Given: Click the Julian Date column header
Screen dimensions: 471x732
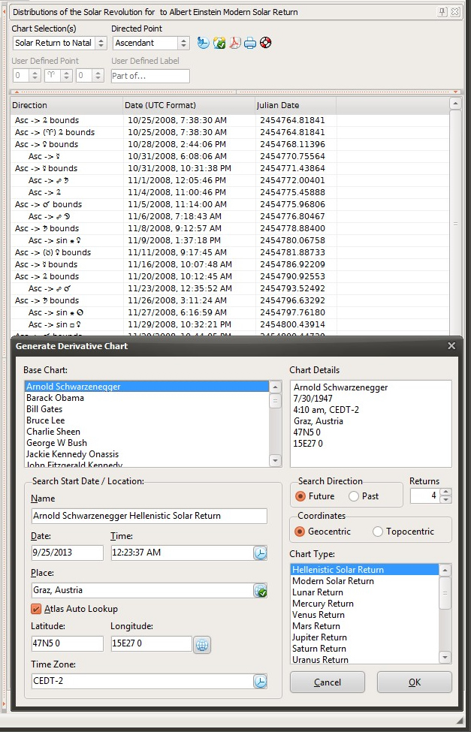Looking at the screenshot, I should pyautogui.click(x=296, y=106).
